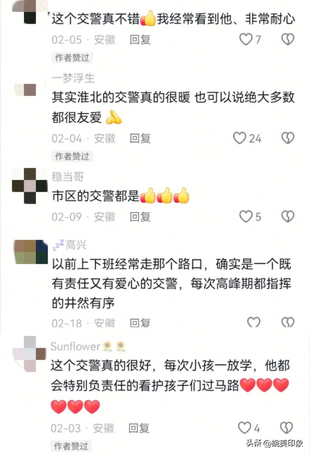This screenshot has width=310, height=454.
Task: Reply to Sunflower's comment
Action: pos(139,428)
